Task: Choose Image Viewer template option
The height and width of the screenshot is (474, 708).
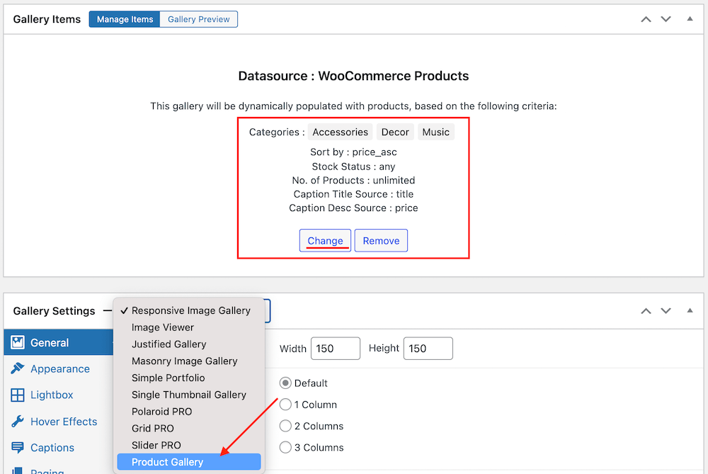Action: coord(189,327)
